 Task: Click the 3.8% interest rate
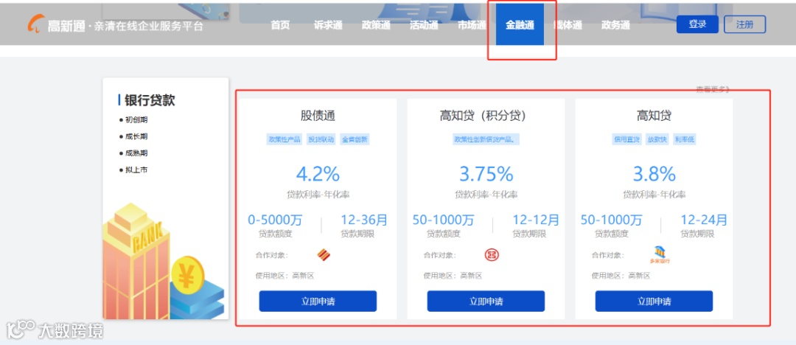pos(654,174)
